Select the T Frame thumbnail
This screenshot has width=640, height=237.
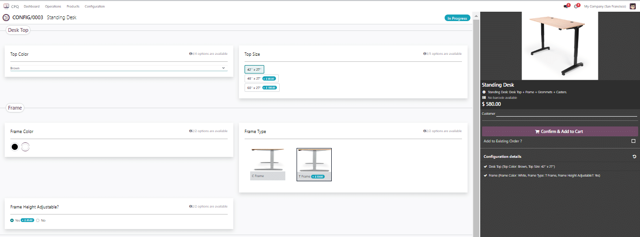tap(314, 164)
